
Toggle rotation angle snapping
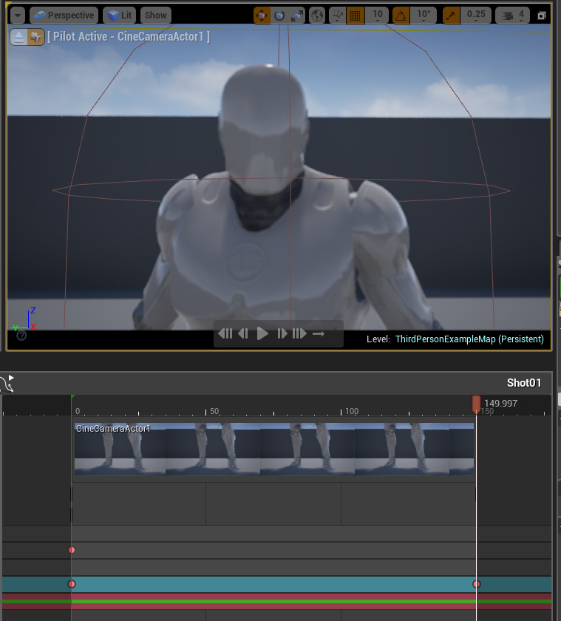coord(401,16)
